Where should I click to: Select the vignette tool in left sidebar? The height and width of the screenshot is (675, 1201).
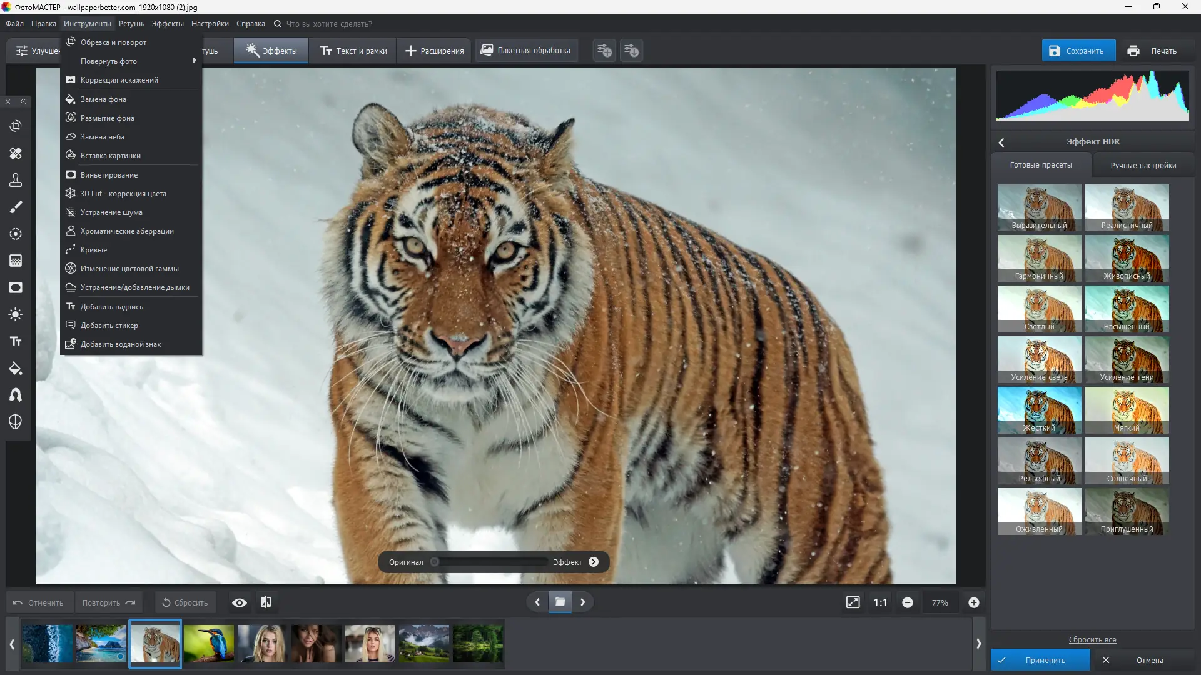(x=16, y=287)
